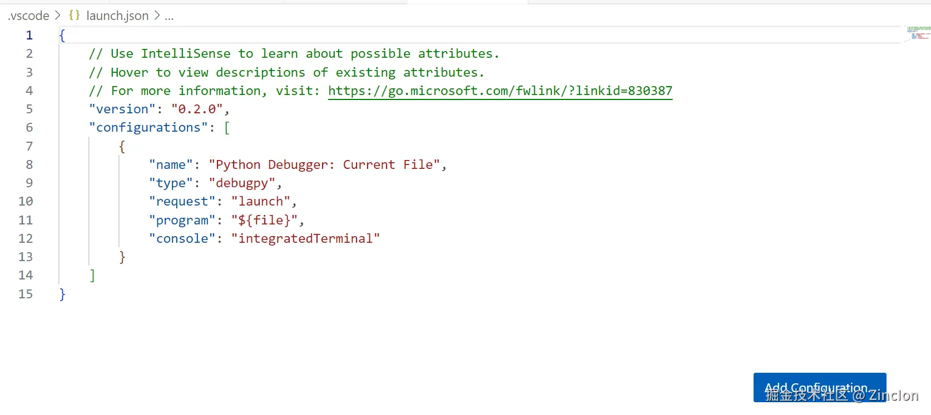Click line number 1 in gutter
The height and width of the screenshot is (415, 931).
(29, 35)
